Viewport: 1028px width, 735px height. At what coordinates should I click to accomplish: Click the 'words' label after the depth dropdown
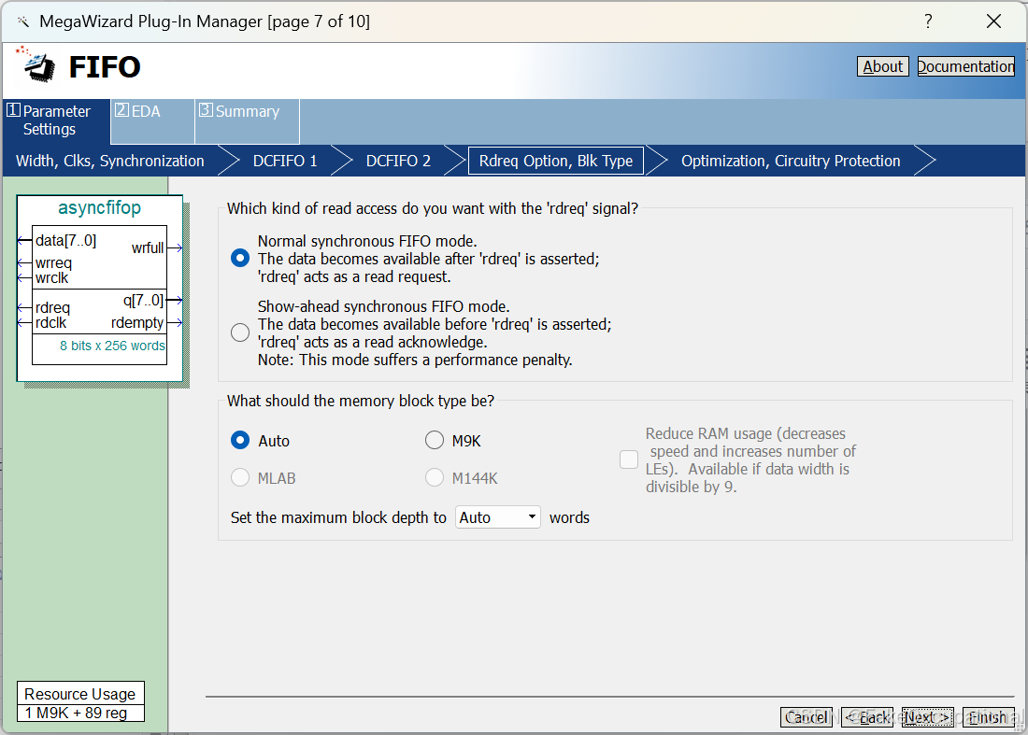[569, 517]
